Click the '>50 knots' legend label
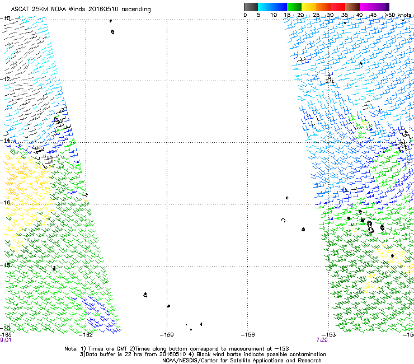 (398, 15)
